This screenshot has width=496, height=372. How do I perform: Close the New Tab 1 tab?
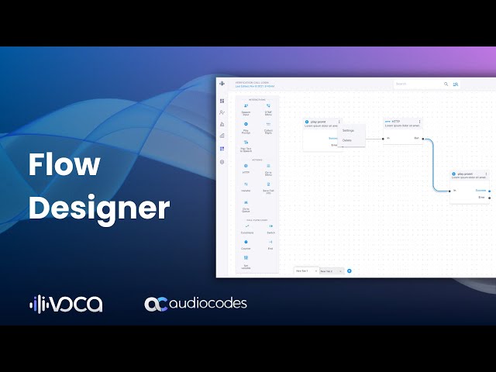(315, 271)
